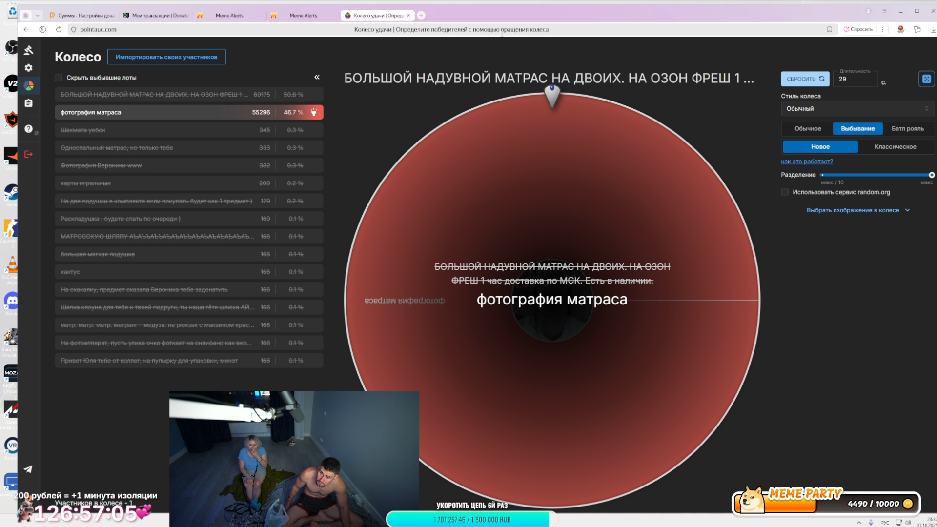Check Использовать сервис random.org option
Image resolution: width=937 pixels, height=527 pixels.
point(785,192)
